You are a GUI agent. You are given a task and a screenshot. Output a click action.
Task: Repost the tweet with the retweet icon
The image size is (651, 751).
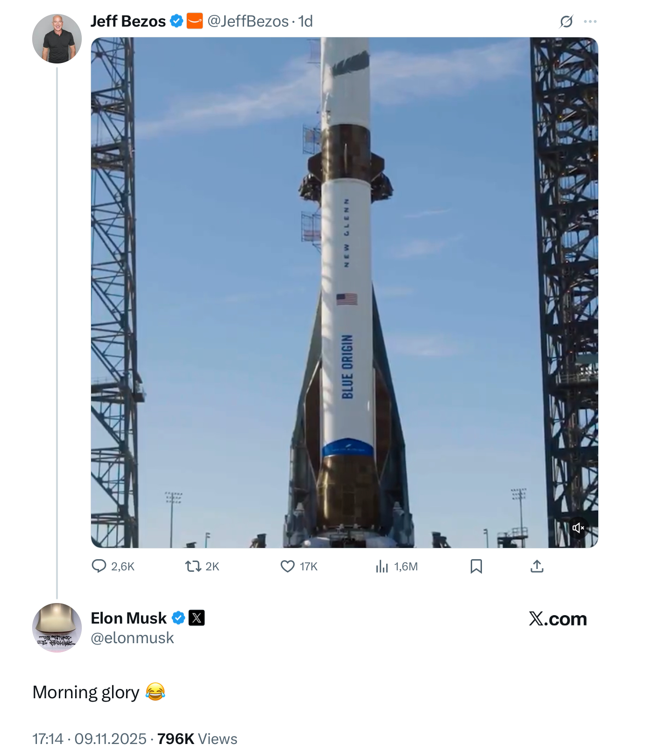click(x=193, y=566)
